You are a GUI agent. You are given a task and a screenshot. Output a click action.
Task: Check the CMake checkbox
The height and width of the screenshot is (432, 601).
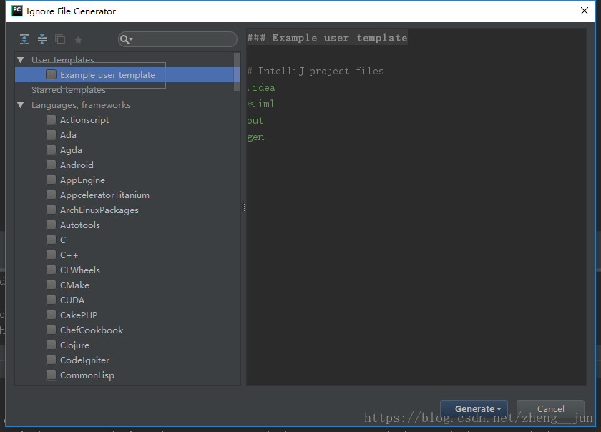(51, 285)
